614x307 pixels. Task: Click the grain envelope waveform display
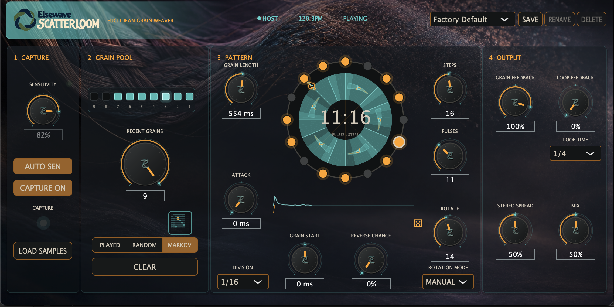344,205
